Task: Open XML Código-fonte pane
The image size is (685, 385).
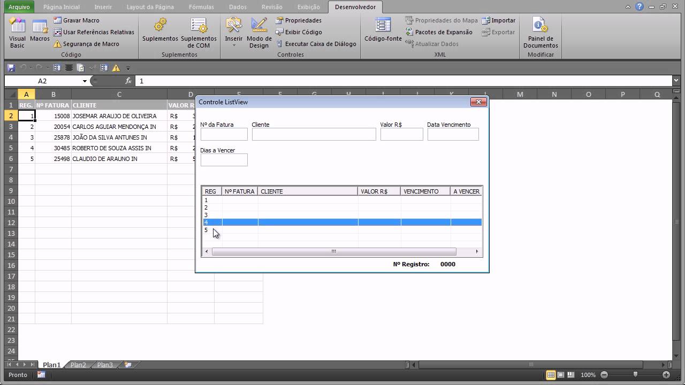Action: [383, 30]
